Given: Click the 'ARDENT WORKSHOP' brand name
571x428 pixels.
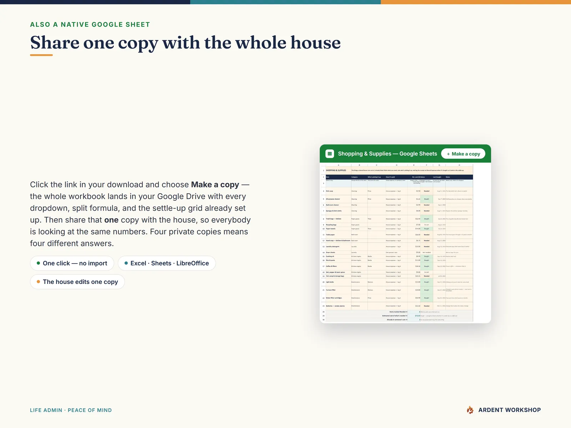Looking at the screenshot, I should coord(510,410).
